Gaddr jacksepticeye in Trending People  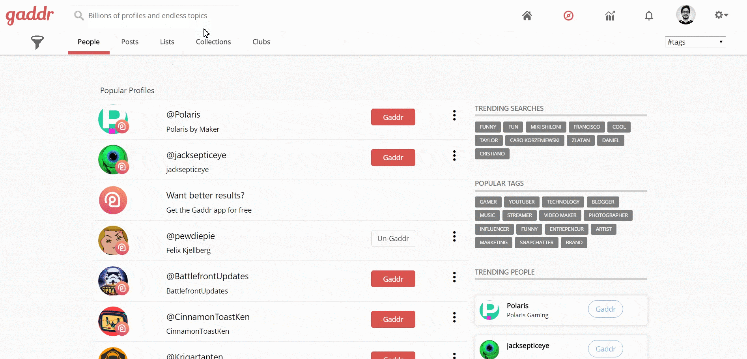(x=605, y=349)
